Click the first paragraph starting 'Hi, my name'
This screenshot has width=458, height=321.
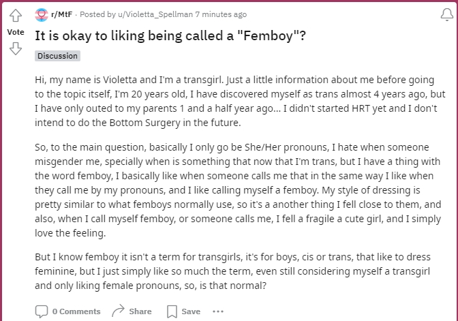tap(240, 101)
